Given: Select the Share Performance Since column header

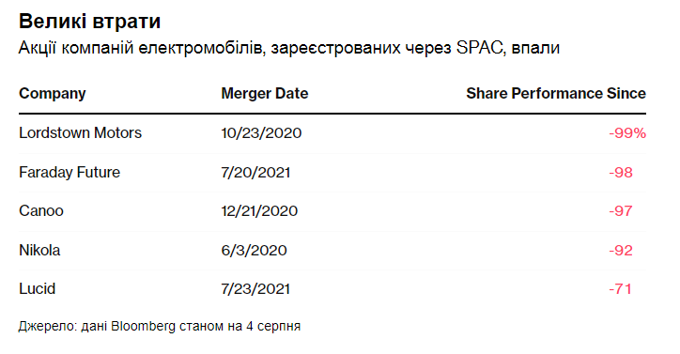Looking at the screenshot, I should tap(556, 93).
